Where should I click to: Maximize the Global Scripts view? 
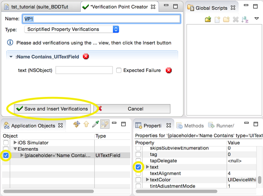pyautogui.click(x=255, y=6)
